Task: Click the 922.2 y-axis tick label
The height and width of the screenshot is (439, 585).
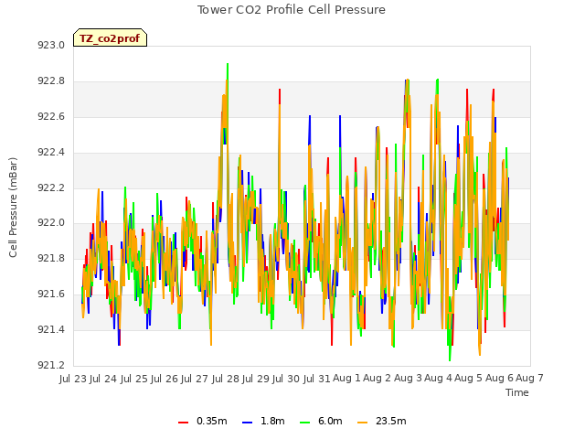Action: [x=51, y=187]
